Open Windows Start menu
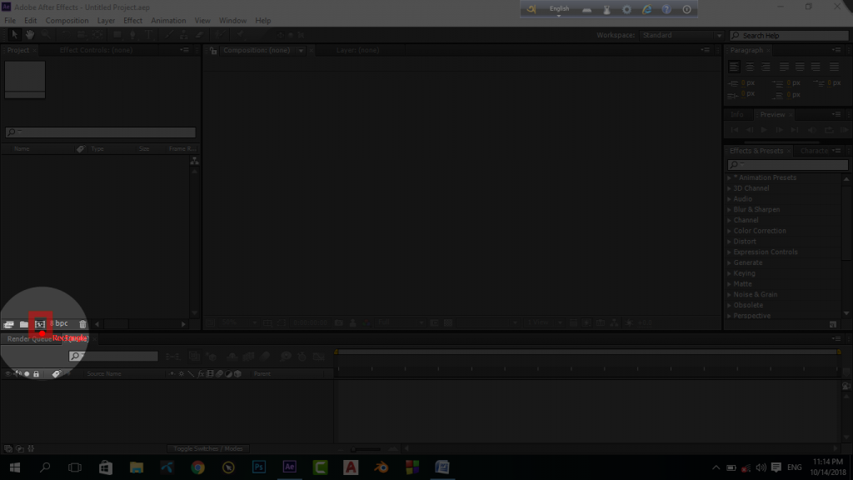This screenshot has width=853, height=480. coord(15,467)
